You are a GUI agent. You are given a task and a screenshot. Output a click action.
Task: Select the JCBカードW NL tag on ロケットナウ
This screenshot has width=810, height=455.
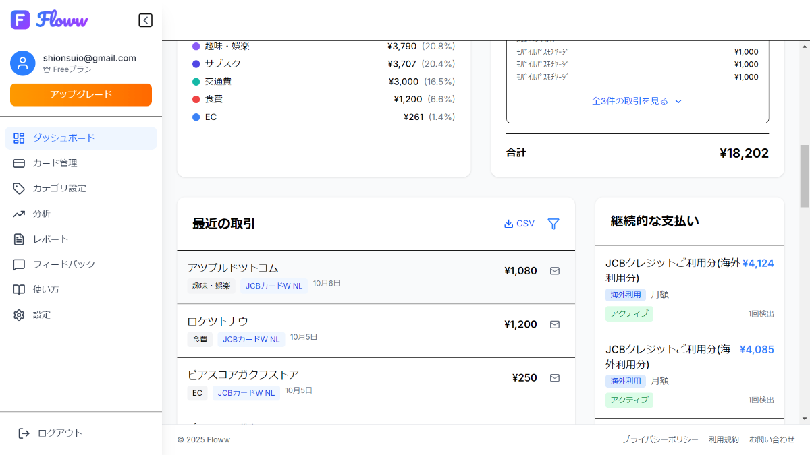pos(251,340)
